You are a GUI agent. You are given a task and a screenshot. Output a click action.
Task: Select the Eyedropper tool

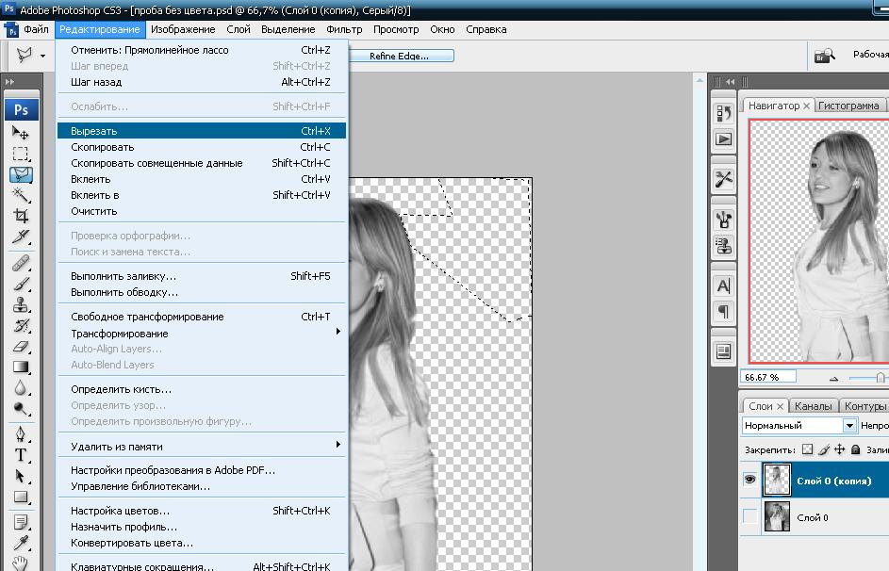coord(21,543)
